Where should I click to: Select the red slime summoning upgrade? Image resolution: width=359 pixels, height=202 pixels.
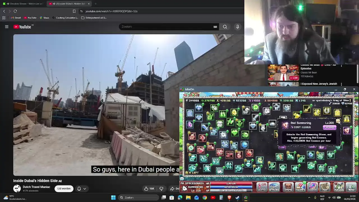pyautogui.click(x=249, y=153)
